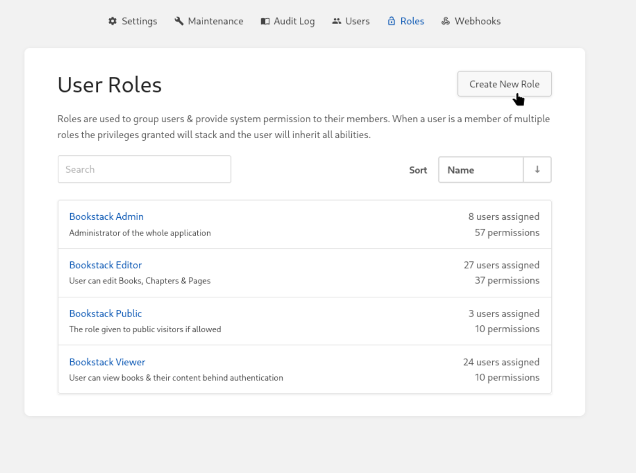This screenshot has width=636, height=473.
Task: Click the Sort label
Action: pos(418,170)
